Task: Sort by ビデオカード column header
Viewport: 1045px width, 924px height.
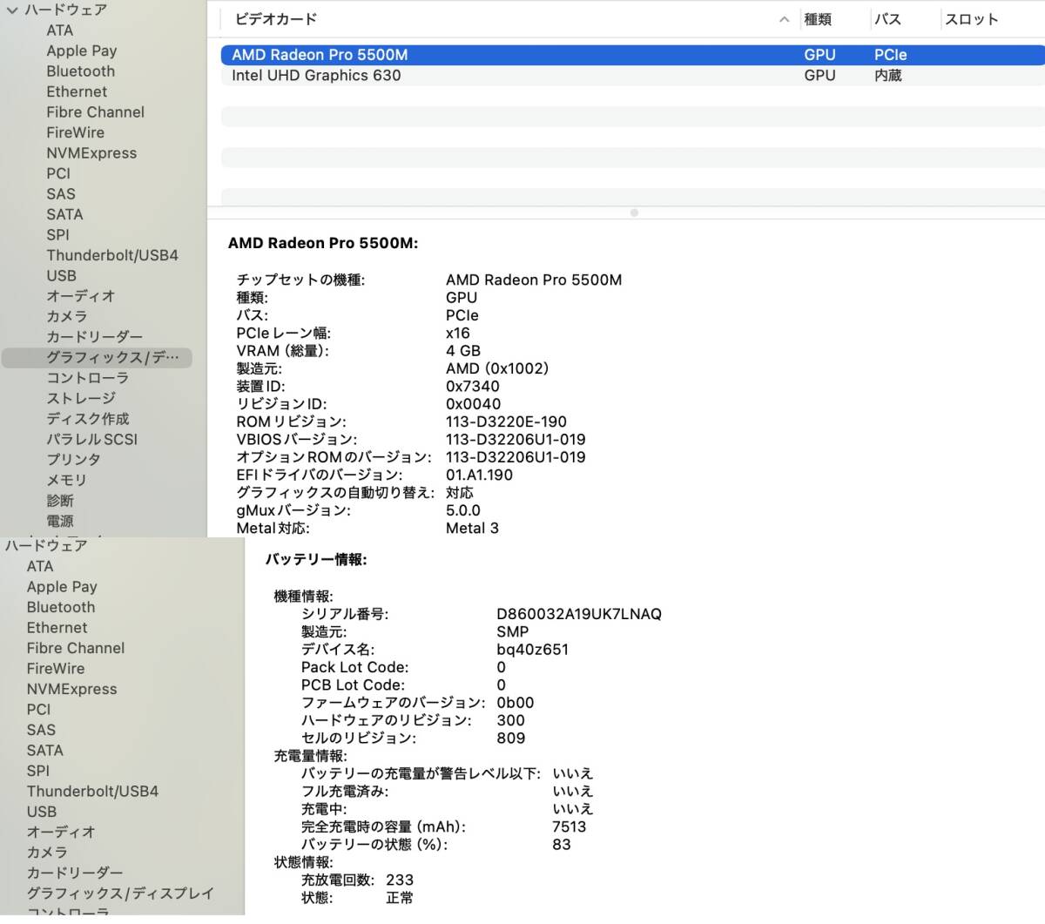Action: coord(276,19)
